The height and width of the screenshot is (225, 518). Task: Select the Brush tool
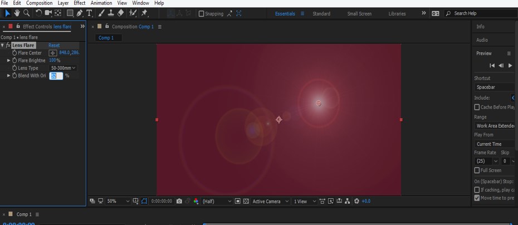[x=102, y=13]
